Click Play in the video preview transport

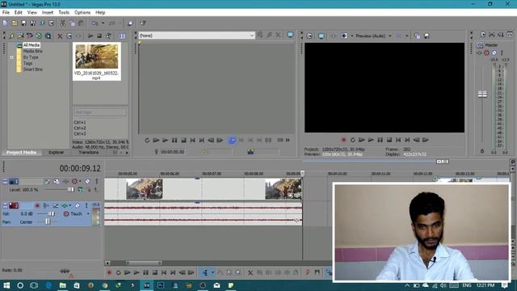click(x=371, y=140)
